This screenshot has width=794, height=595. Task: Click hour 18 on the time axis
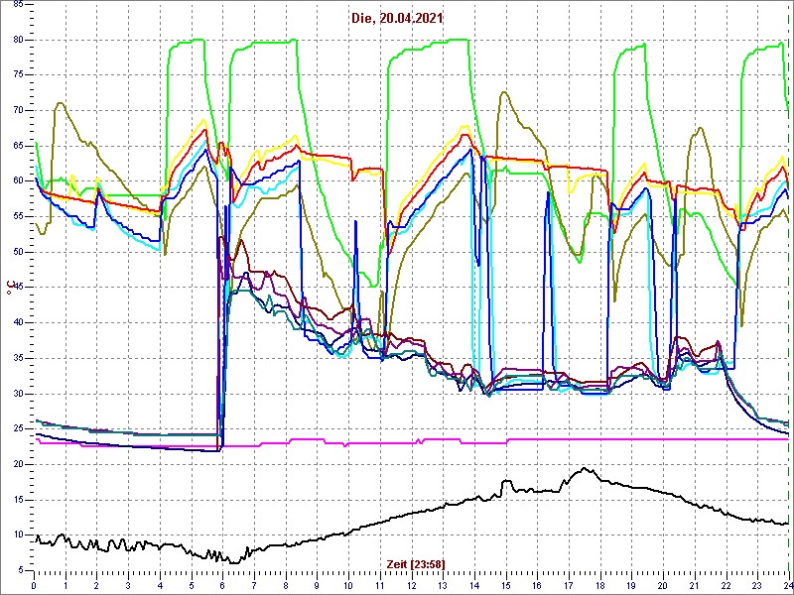click(599, 586)
